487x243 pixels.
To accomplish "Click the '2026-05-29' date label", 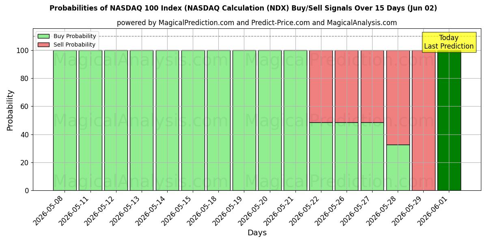I will click(x=408, y=210).
